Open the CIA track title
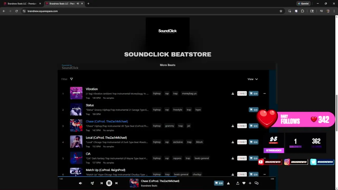This screenshot has width=338, height=190. tap(88, 154)
